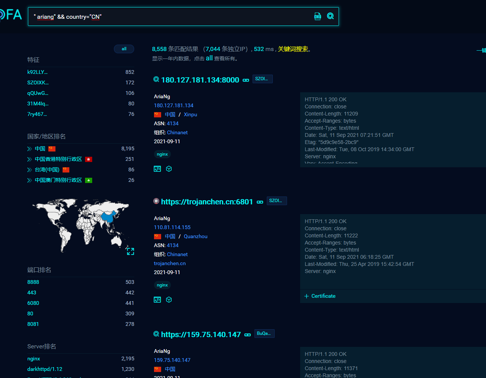Click favicon icon before 180.127.181.134:8000
This screenshot has width=486, height=378.
pyautogui.click(x=156, y=79)
